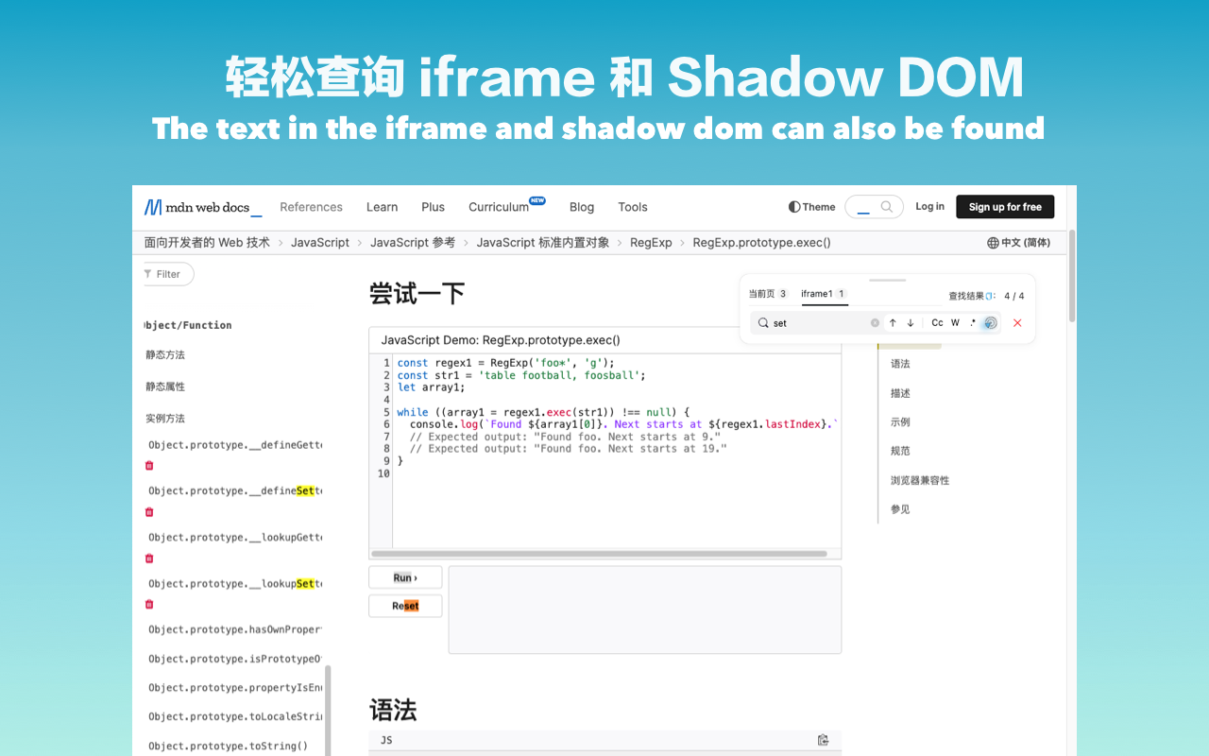Open the Tools menu
The height and width of the screenshot is (756, 1209).
click(x=633, y=207)
